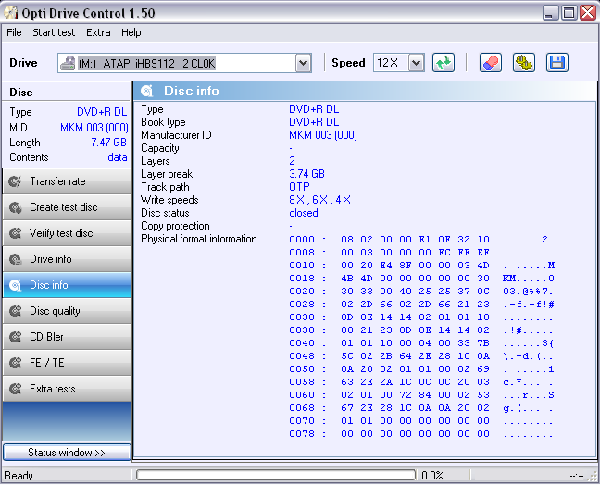Click the Copy protection label

(175, 226)
